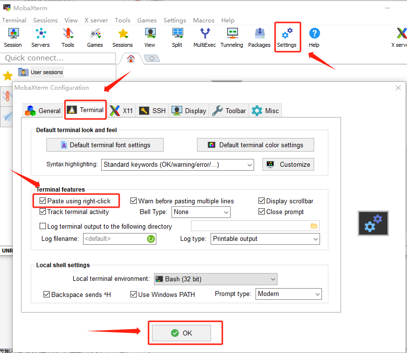This screenshot has width=407, height=353.
Task: Open the Sessions star icon in toolbar
Action: (123, 38)
